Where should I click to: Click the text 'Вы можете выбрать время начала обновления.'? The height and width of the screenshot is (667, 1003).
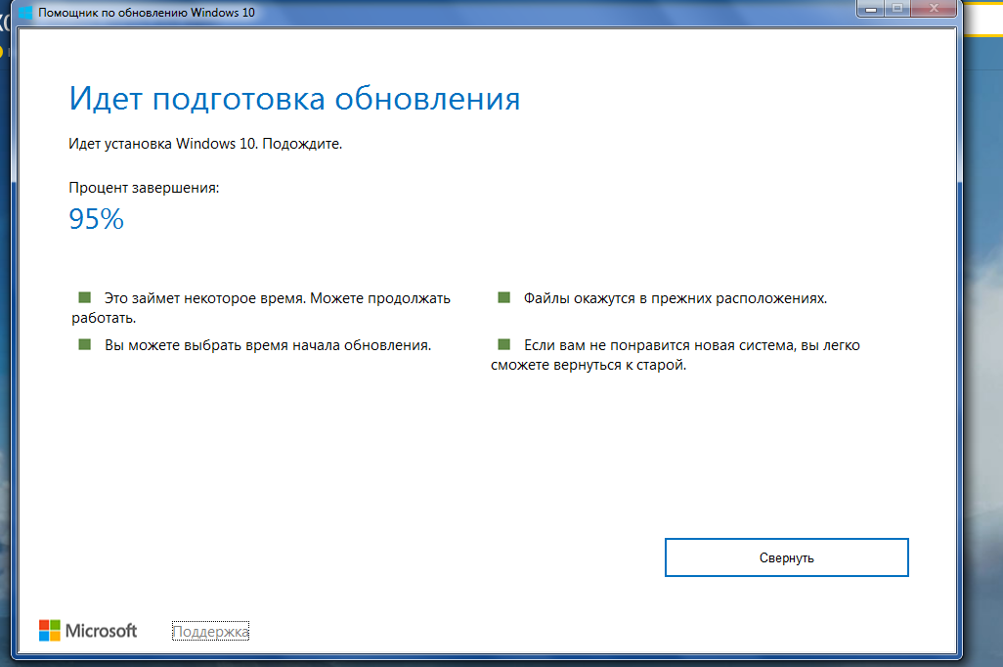[x=268, y=345]
